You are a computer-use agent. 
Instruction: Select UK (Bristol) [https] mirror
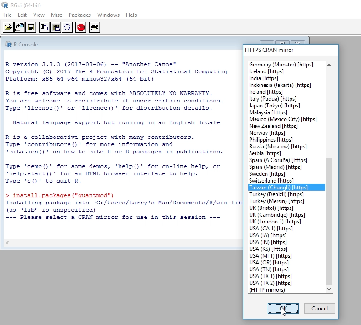point(286,208)
